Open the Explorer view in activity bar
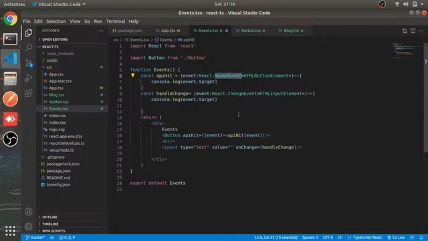 coord(28,33)
